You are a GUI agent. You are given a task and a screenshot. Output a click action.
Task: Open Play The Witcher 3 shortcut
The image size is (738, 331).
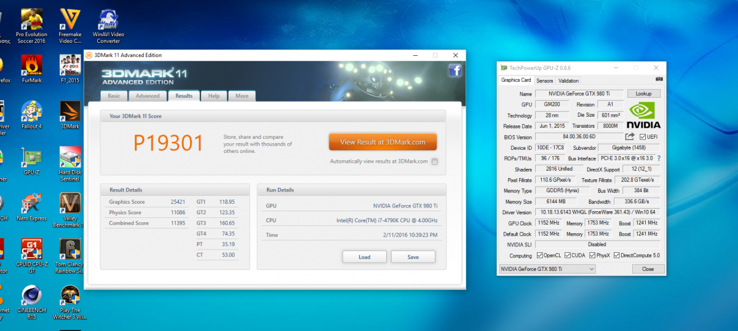[70, 303]
